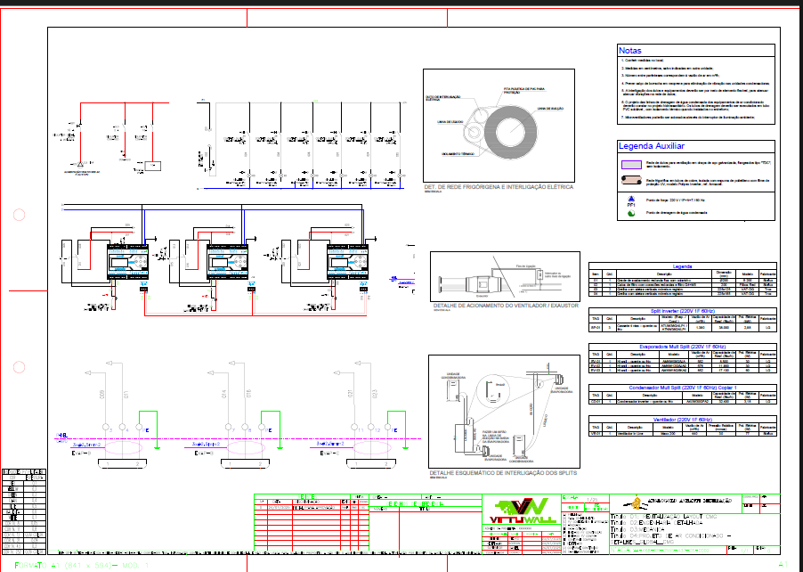Click the Legenda table title
Image resolution: width=803 pixels, height=572 pixels.
tap(682, 266)
